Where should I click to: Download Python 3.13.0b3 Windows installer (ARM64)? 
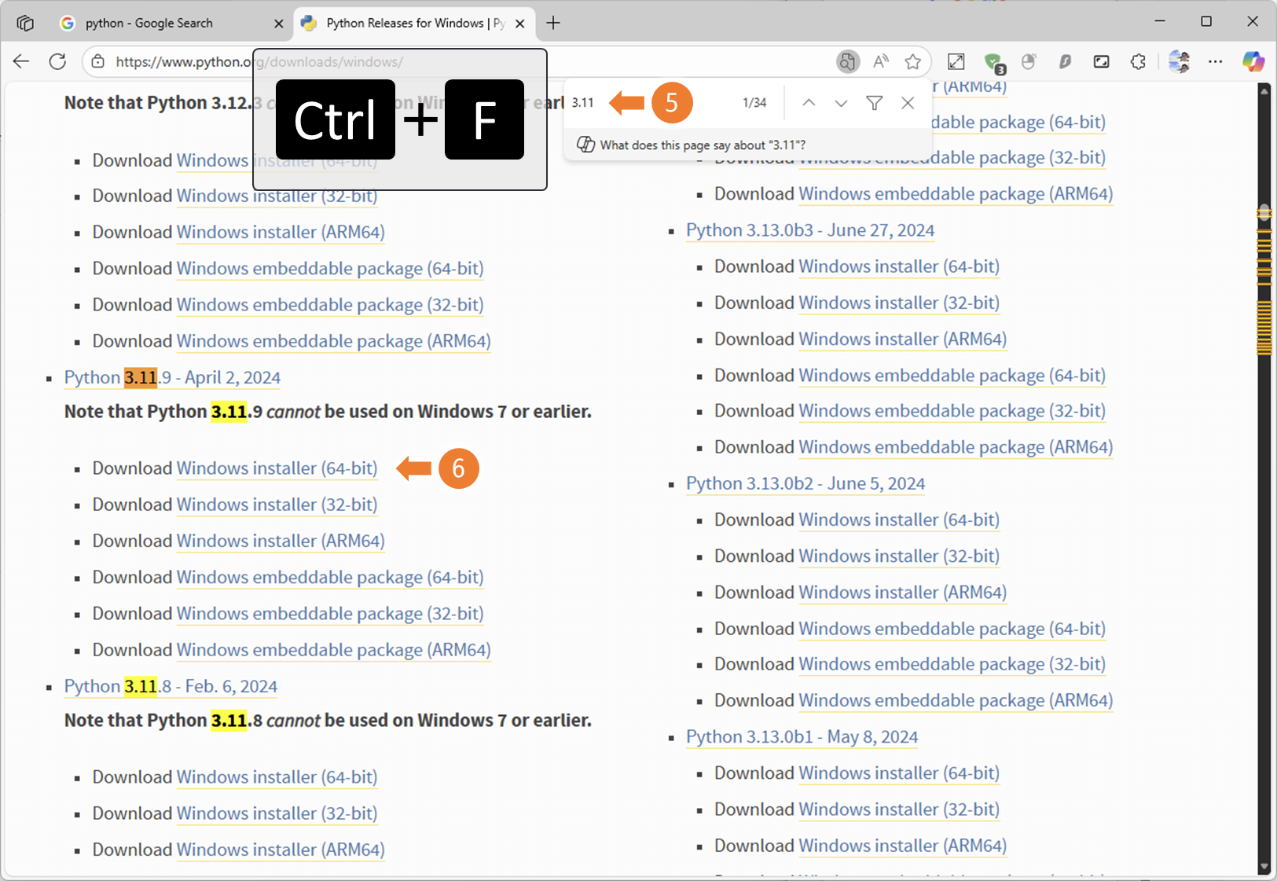coord(903,339)
